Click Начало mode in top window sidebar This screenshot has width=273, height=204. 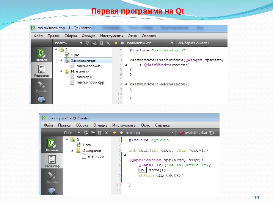[42, 55]
